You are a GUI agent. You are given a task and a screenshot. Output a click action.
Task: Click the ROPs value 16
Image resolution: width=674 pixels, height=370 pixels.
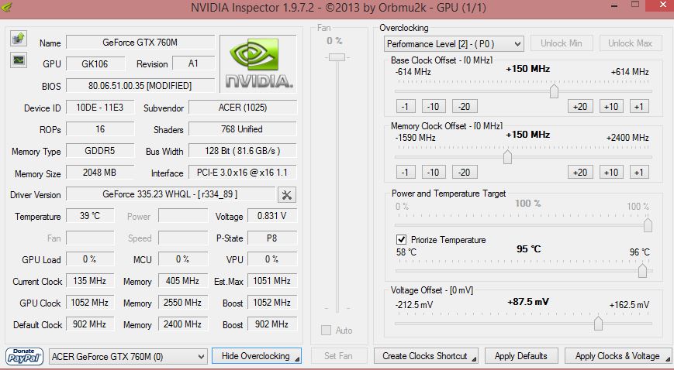(100, 128)
